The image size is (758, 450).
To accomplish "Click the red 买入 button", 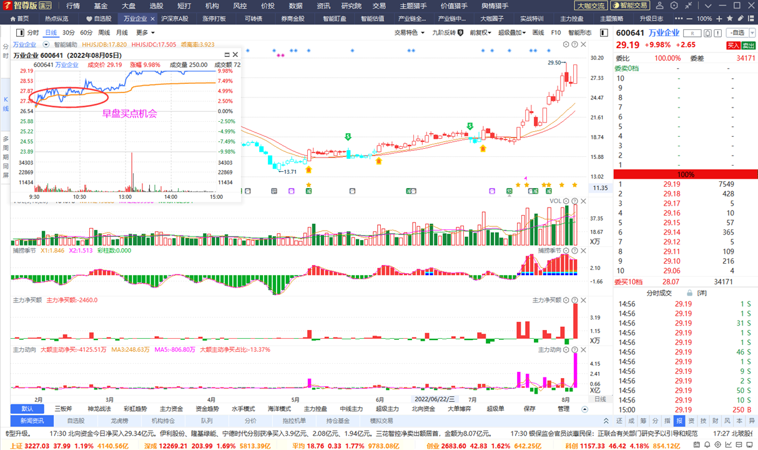I will click(x=733, y=45).
